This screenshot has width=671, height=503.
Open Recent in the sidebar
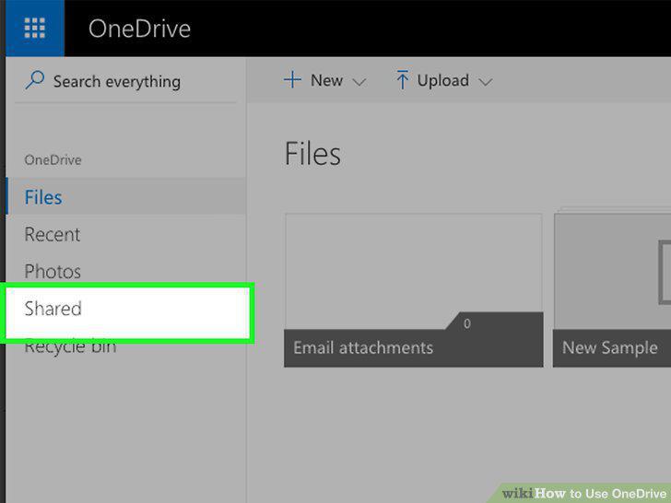126,234
